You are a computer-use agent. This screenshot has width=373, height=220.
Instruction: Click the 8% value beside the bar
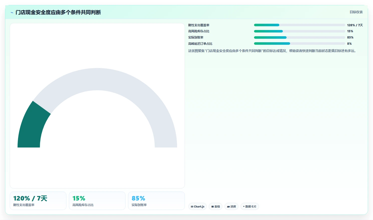tap(349, 44)
